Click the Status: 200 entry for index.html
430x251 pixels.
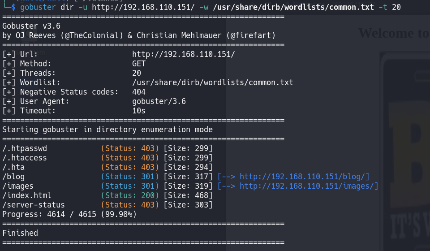coord(130,195)
